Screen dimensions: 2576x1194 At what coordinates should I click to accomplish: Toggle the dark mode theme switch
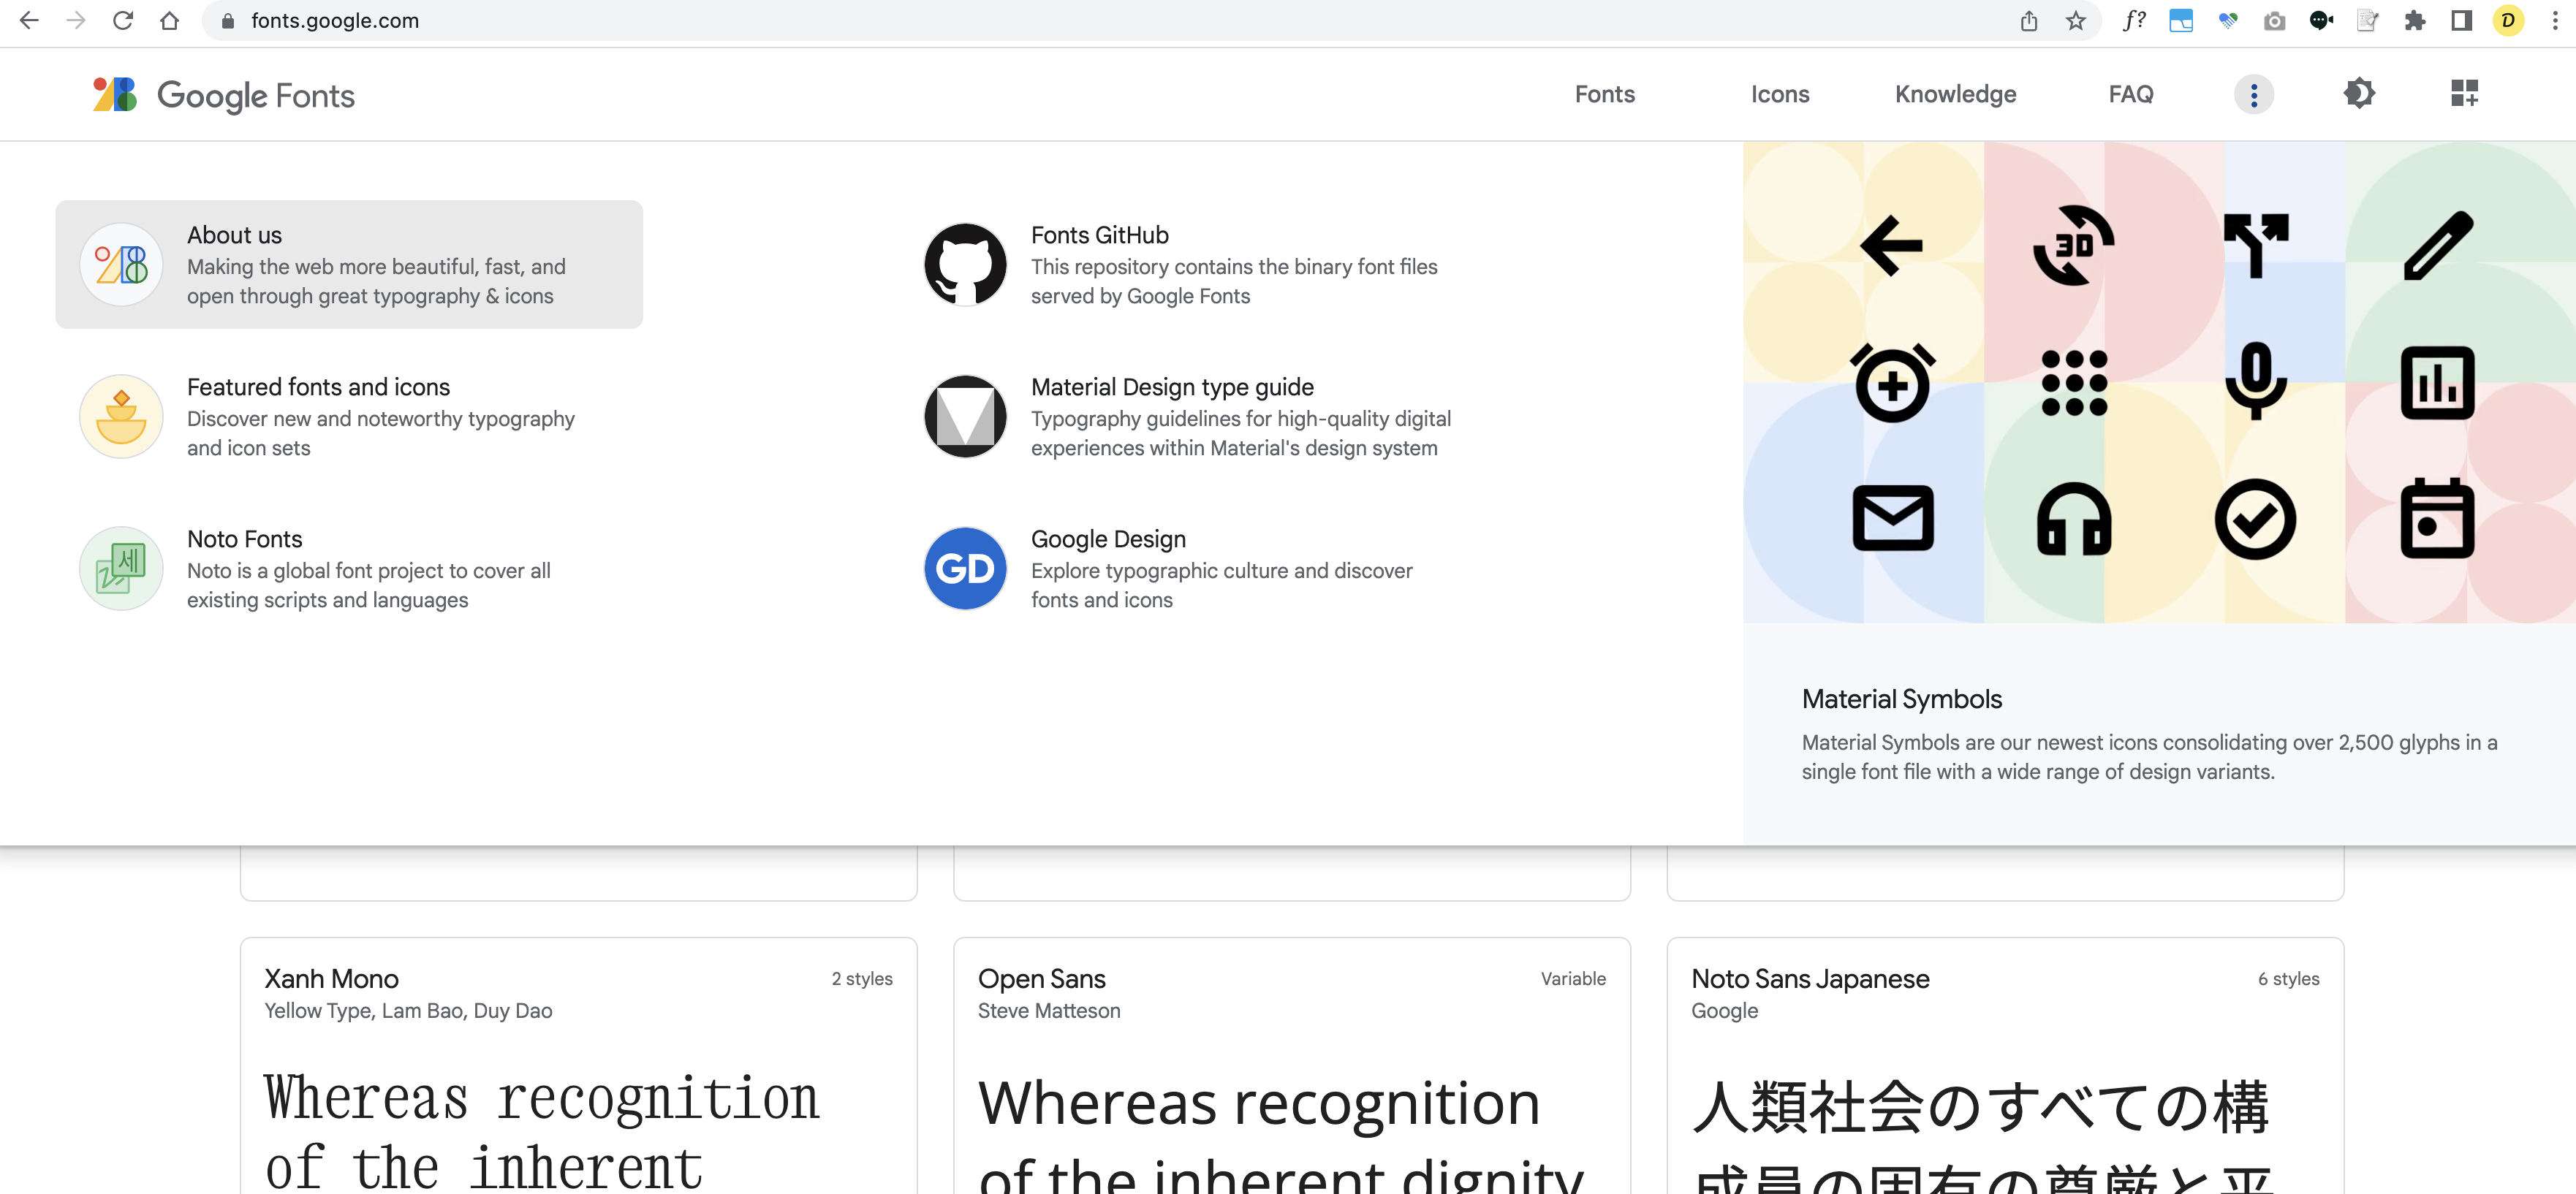point(2360,93)
